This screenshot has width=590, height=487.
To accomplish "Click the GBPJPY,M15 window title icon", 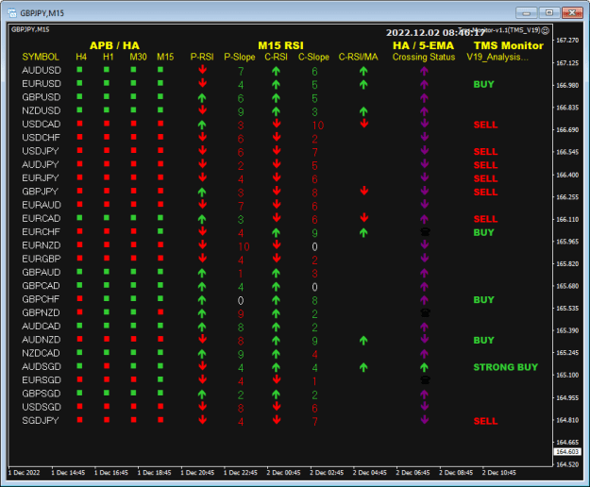I will (x=12, y=13).
